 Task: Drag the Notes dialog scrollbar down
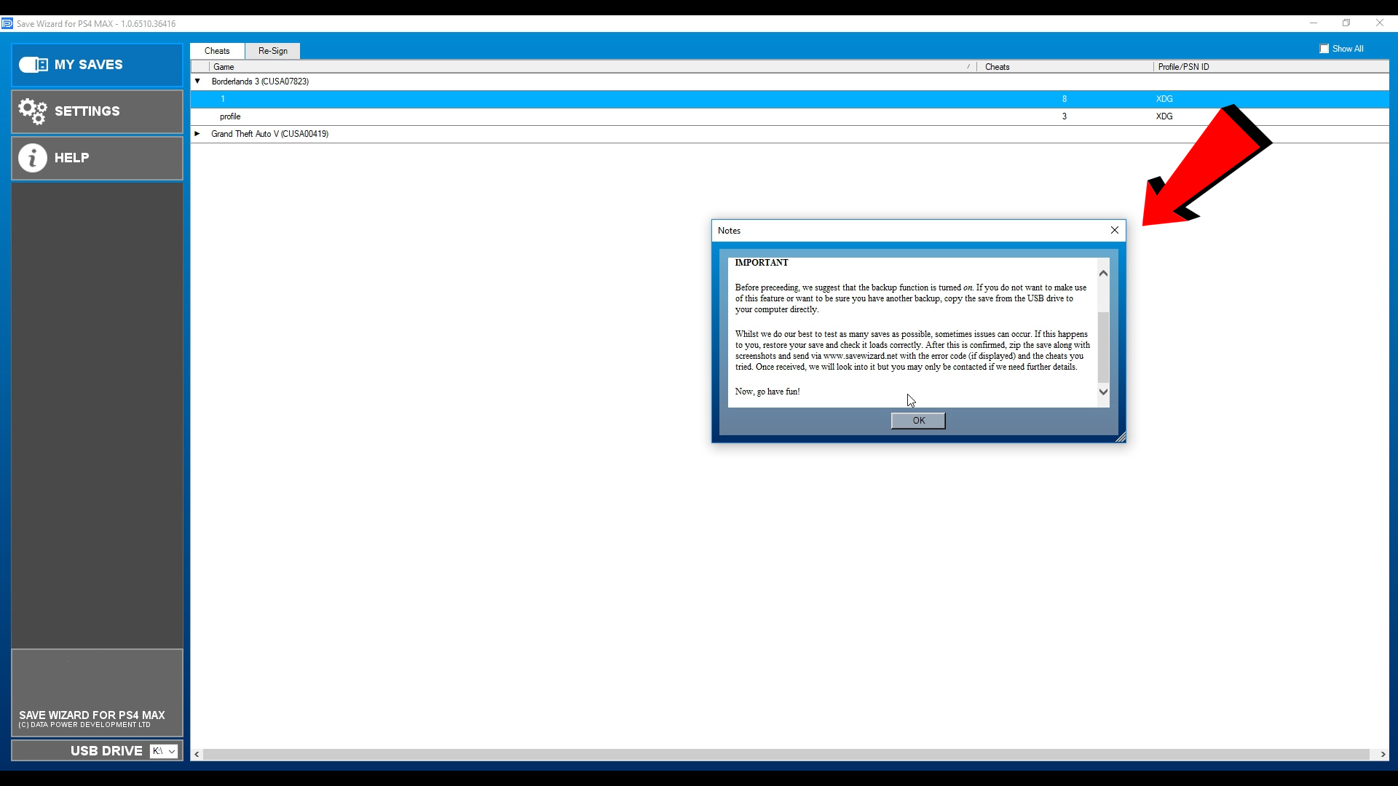pos(1102,392)
